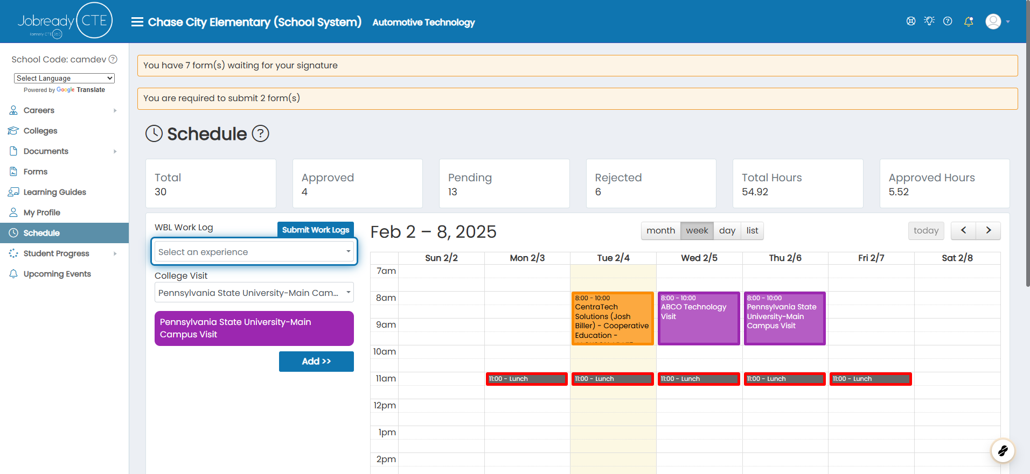The height and width of the screenshot is (474, 1030).
Task: Click the Pending count card
Action: click(504, 183)
